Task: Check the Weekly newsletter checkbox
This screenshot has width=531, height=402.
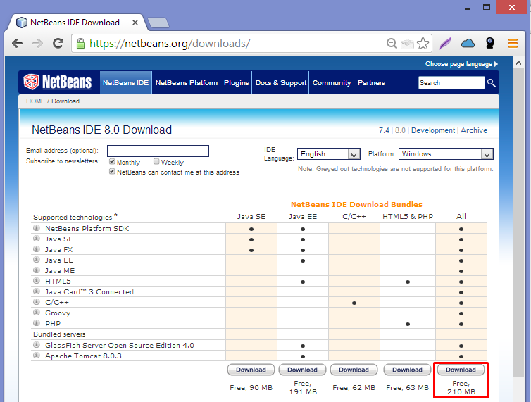Action: tap(156, 161)
